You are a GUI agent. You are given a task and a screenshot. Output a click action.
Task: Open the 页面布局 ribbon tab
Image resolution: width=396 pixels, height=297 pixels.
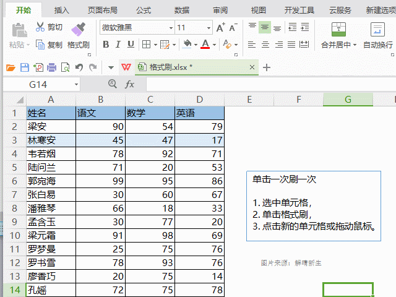pos(102,10)
